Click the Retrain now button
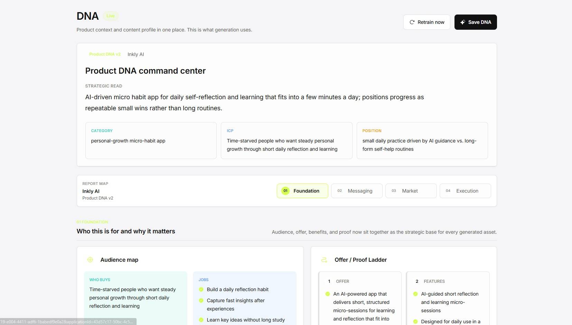 pyautogui.click(x=426, y=22)
